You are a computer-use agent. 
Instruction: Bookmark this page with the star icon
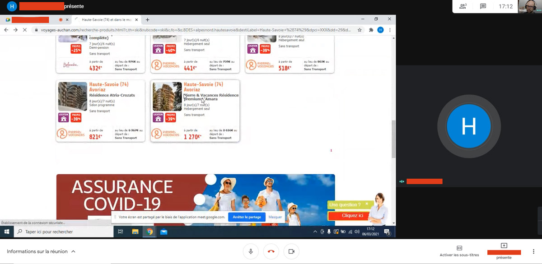[x=360, y=30]
